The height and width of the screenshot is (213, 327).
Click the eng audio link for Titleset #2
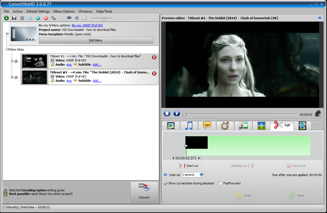69,81
